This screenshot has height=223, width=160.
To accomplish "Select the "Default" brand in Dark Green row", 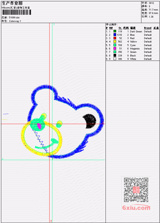I will tap(148, 32).
